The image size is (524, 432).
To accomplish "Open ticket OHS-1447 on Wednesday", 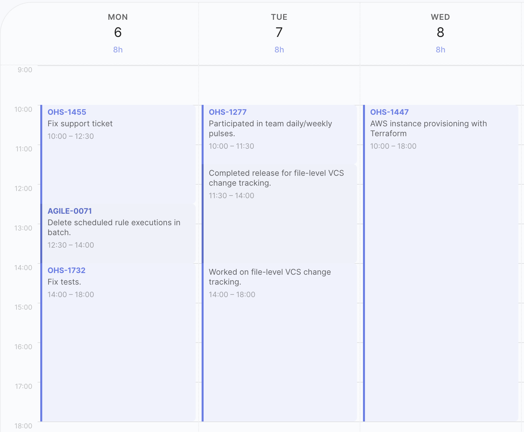I will coord(389,112).
